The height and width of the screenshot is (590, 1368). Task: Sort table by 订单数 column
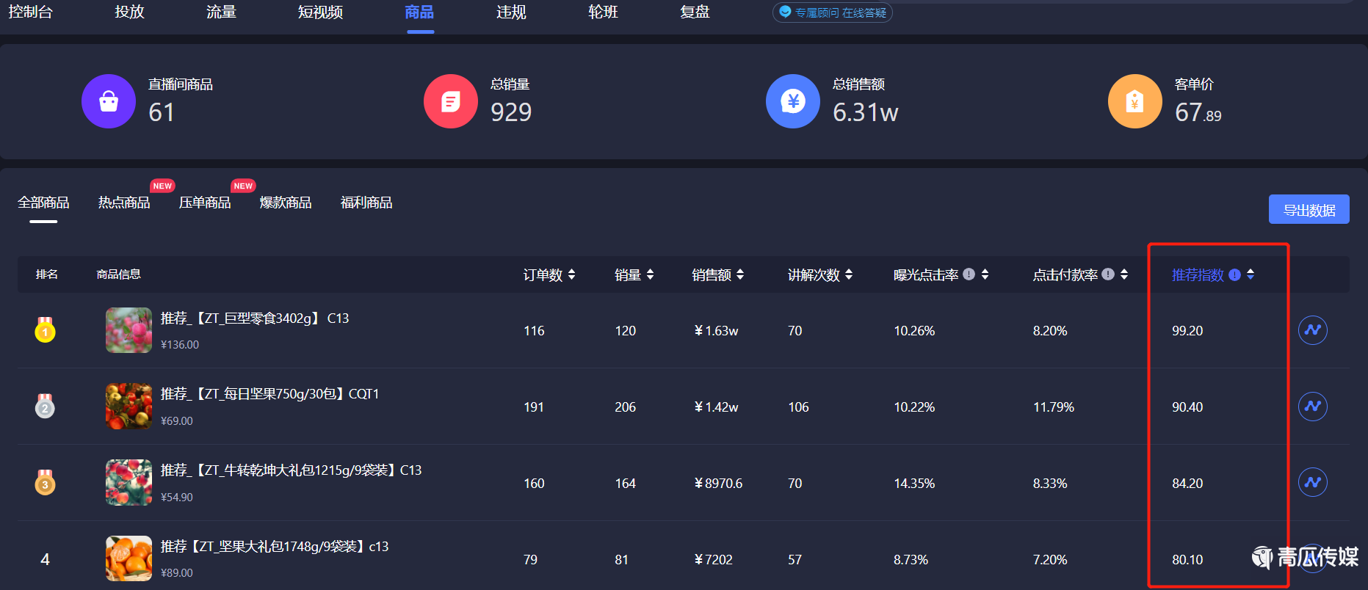point(571,274)
